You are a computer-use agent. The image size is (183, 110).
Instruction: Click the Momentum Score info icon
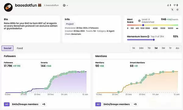point(148,36)
